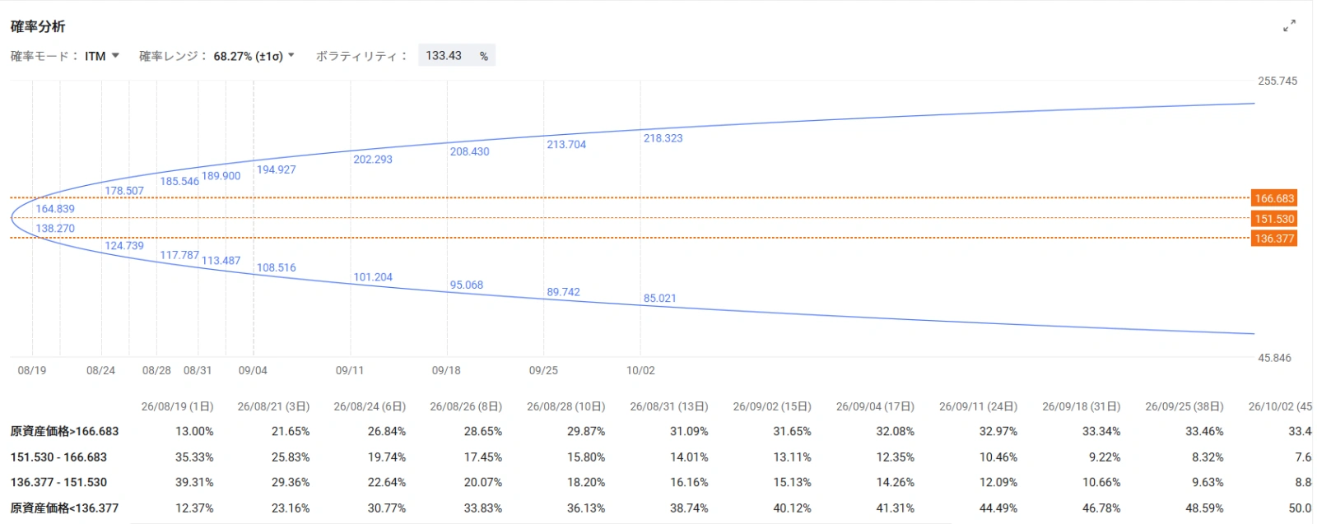Select row label 原資産価格<136.377
Image resolution: width=1317 pixels, height=524 pixels.
pyautogui.click(x=64, y=508)
